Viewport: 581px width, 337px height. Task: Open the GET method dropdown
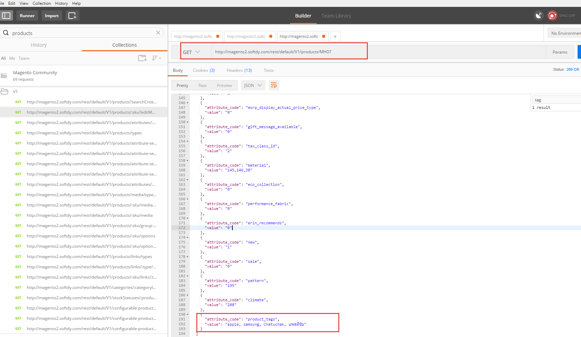pyautogui.click(x=191, y=52)
